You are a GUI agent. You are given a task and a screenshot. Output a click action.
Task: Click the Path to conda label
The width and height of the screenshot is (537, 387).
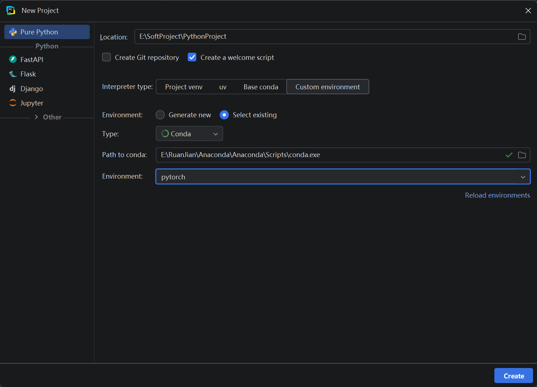coord(124,155)
